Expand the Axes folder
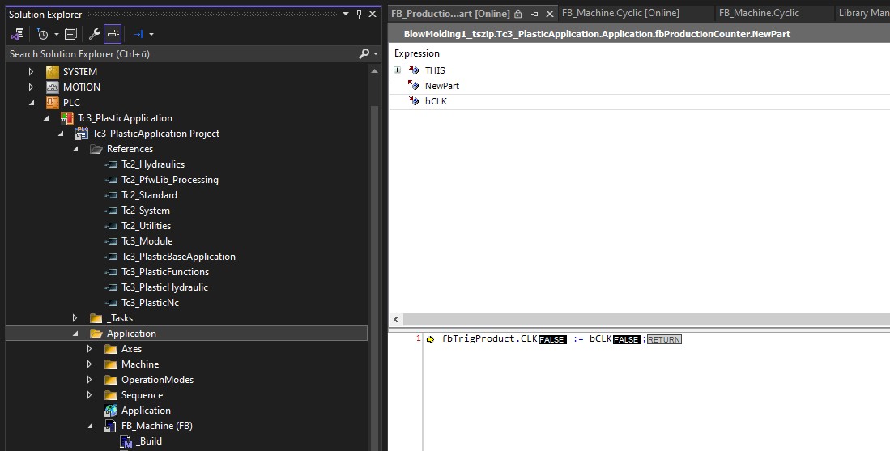The image size is (890, 451). 89,349
